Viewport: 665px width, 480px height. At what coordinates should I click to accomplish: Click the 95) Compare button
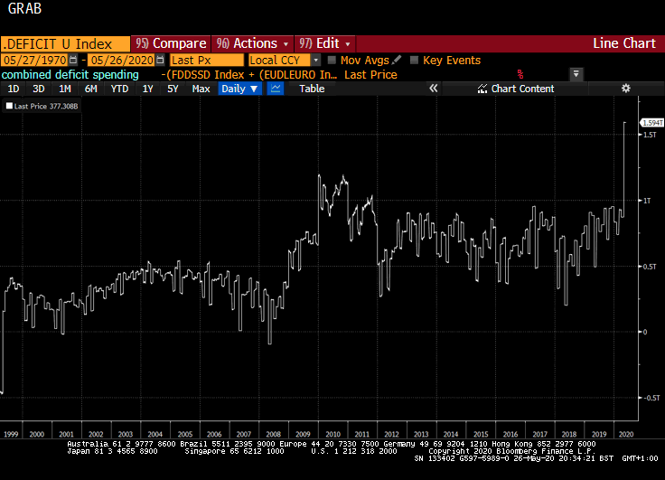(171, 43)
